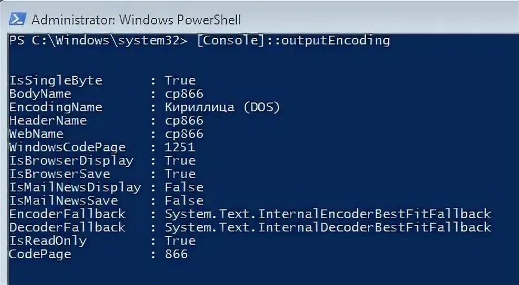This screenshot has height=285, width=519.
Task: Click the EncodingName value Кириллица (DOS)
Action: coord(222,107)
